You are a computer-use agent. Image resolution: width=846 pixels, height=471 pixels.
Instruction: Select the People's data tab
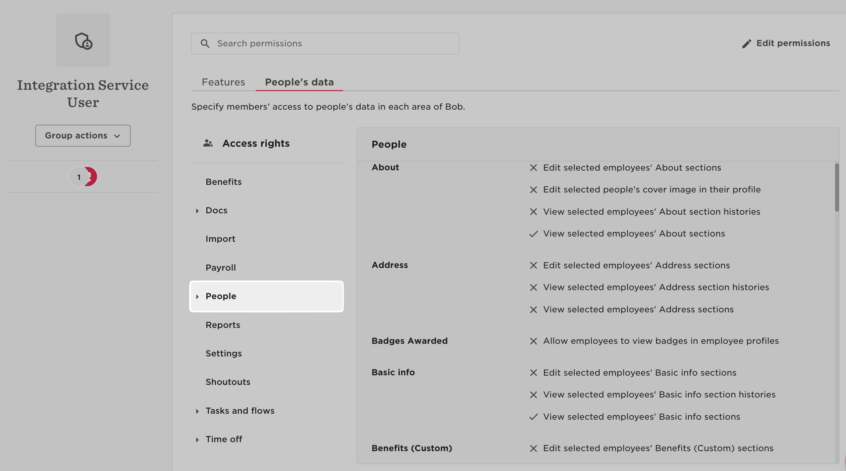tap(299, 82)
